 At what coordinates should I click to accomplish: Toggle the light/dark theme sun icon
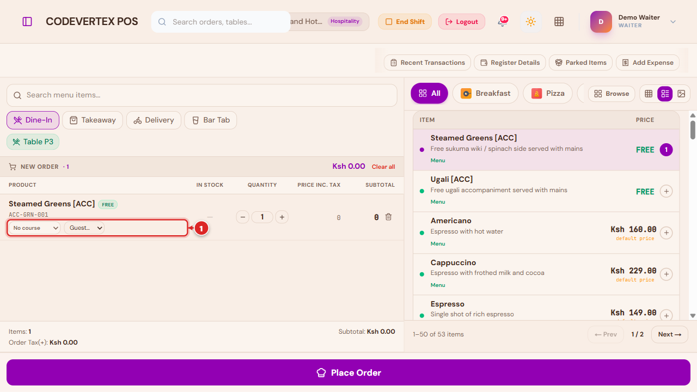click(x=531, y=22)
